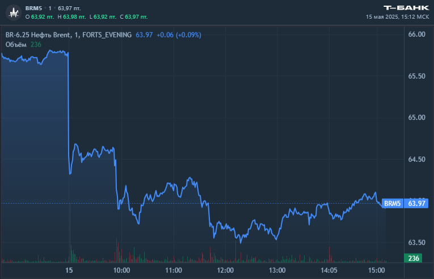The image size is (434, 279).
Task: Click the 13:00 time axis label
Action: 277,271
